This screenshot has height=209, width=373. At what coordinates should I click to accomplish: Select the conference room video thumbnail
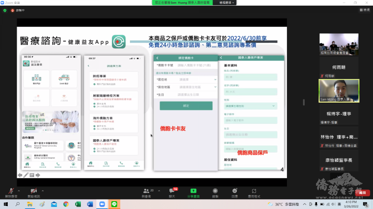[x=339, y=44]
